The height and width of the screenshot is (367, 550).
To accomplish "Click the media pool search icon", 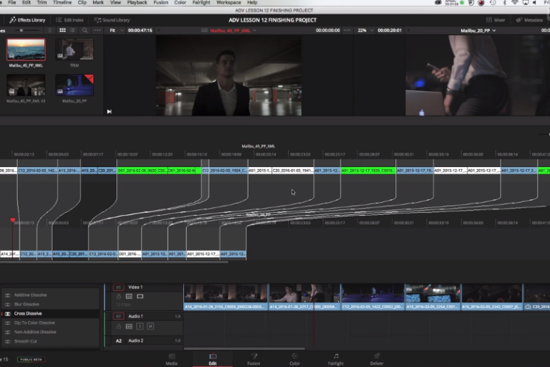I will (x=85, y=31).
